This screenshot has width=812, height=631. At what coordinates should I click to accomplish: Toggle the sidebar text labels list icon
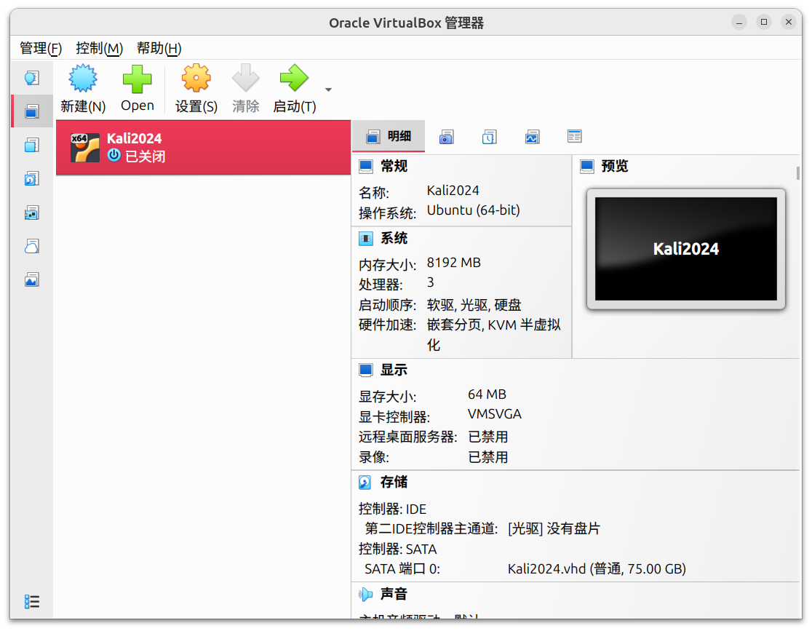(31, 601)
